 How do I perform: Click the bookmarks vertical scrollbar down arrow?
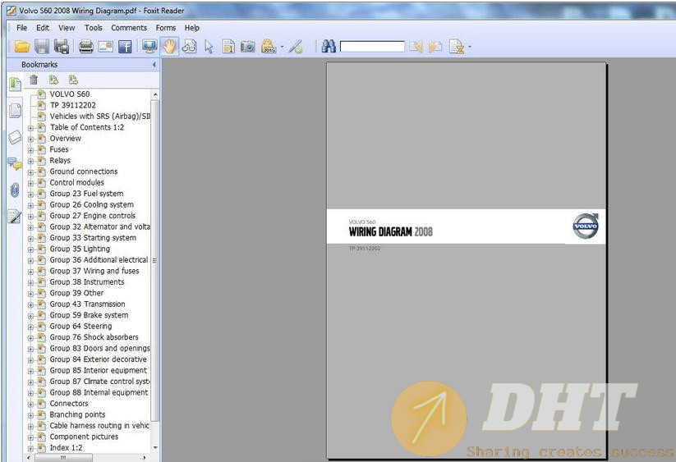(155, 448)
